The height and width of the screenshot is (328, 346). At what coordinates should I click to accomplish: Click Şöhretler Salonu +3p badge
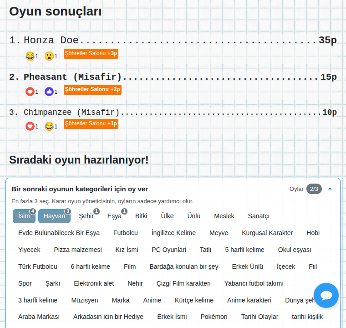point(91,53)
